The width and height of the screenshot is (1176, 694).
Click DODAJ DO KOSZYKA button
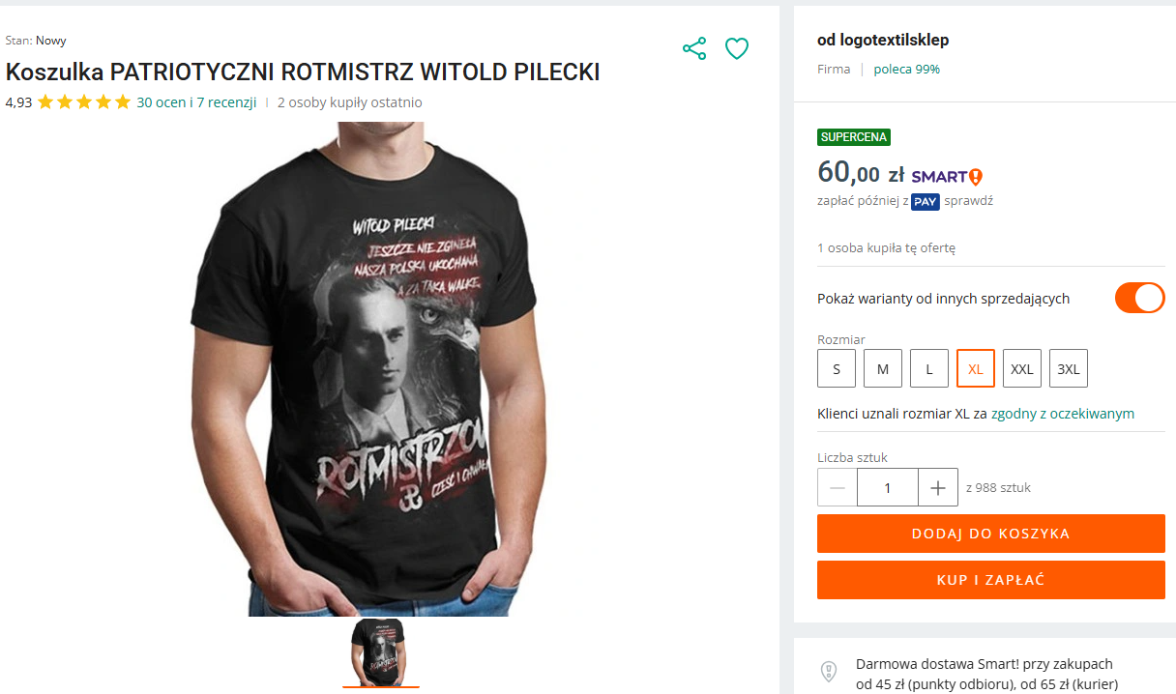click(x=991, y=534)
